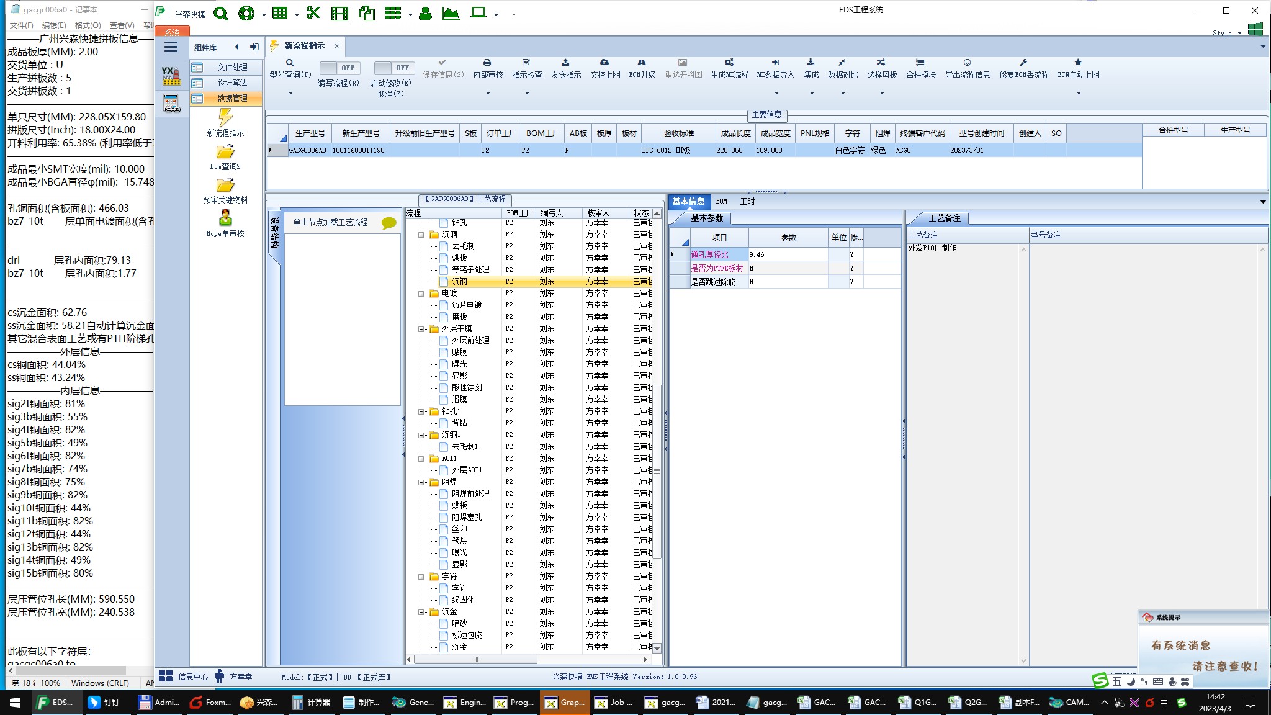Image resolution: width=1271 pixels, height=715 pixels.
Task: Switch to the BOM tab
Action: click(721, 201)
